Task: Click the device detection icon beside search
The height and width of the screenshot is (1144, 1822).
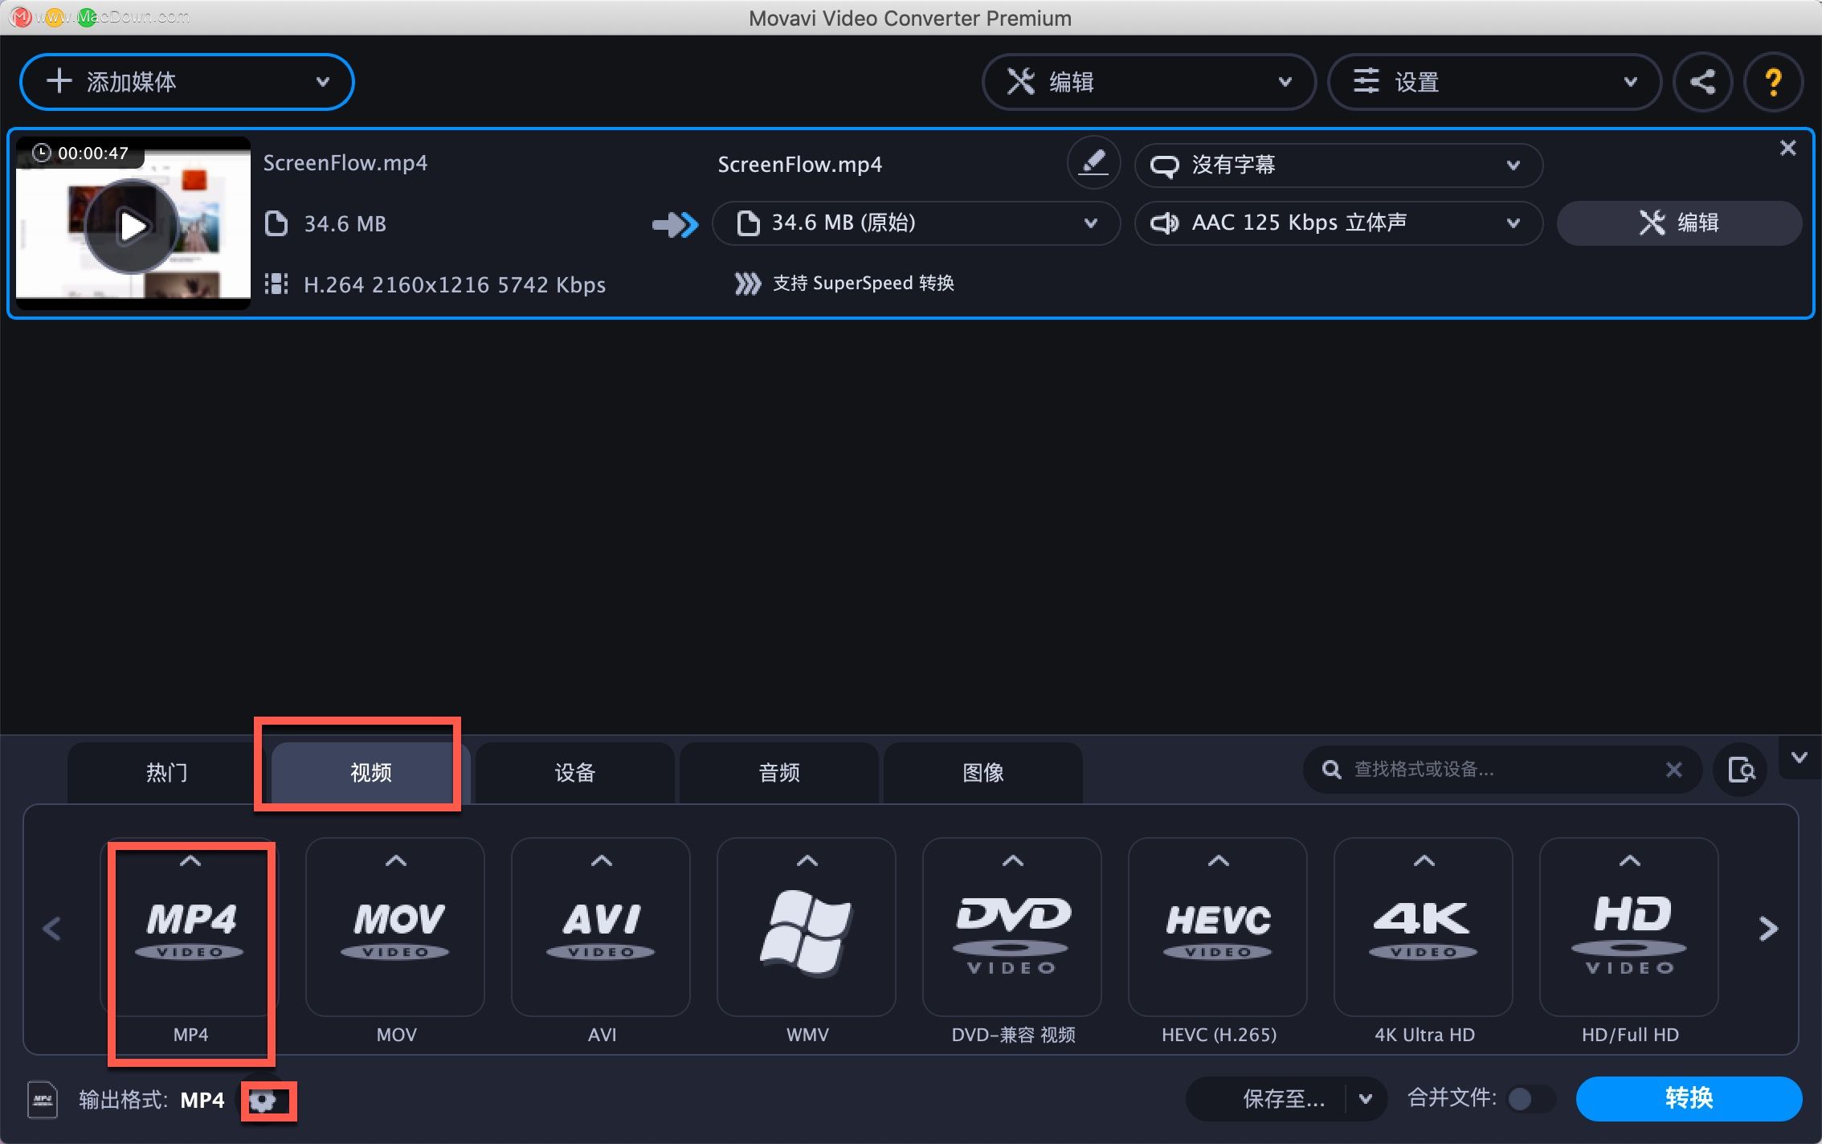Action: click(1741, 770)
